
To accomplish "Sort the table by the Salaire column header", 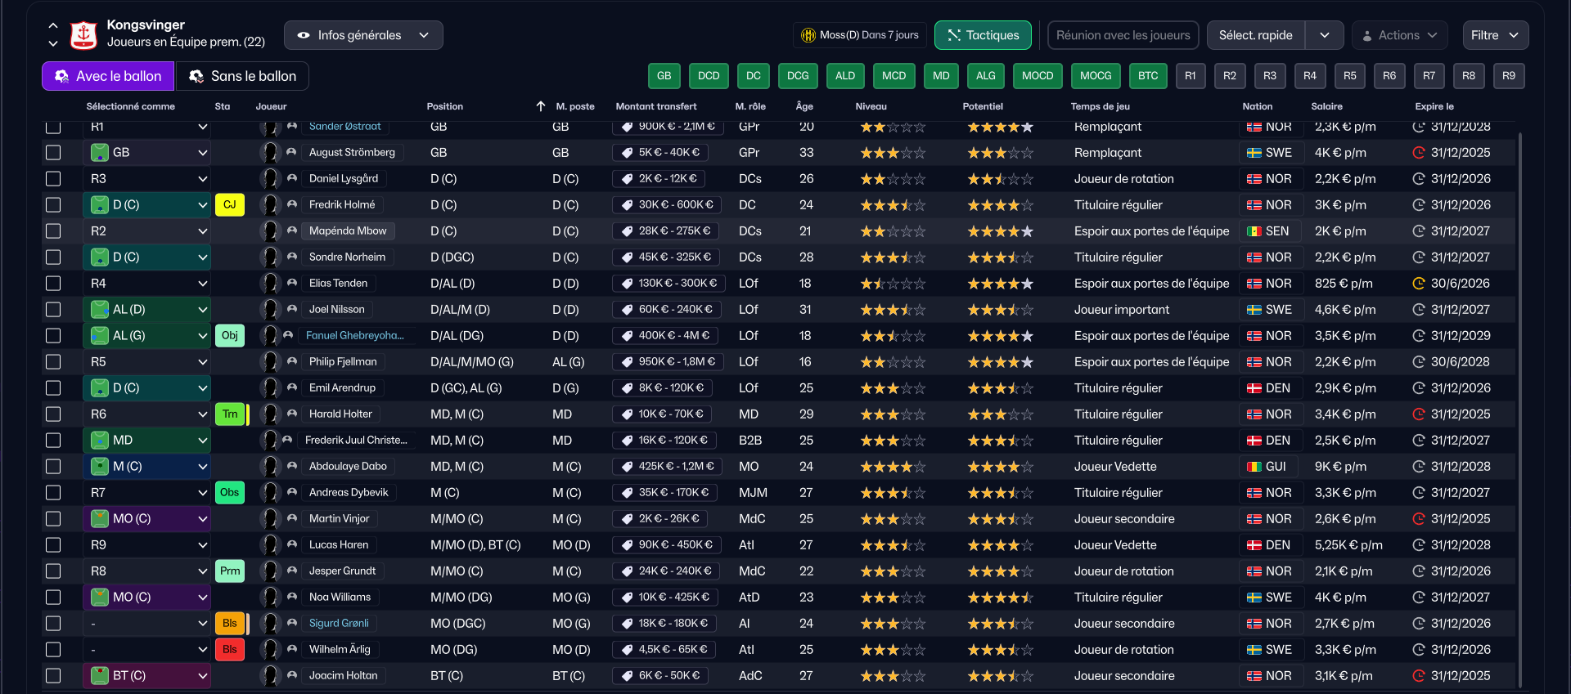I will [x=1326, y=106].
